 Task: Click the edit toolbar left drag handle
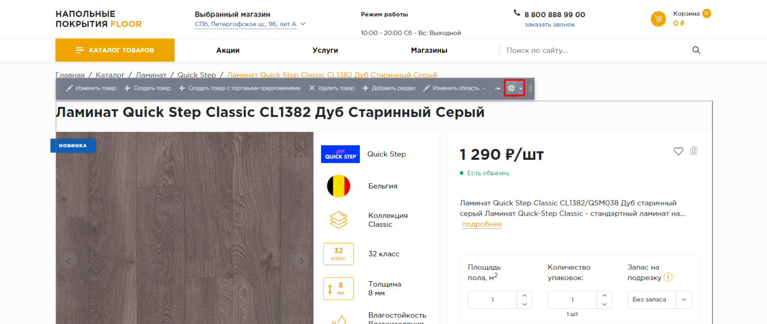tap(59, 89)
